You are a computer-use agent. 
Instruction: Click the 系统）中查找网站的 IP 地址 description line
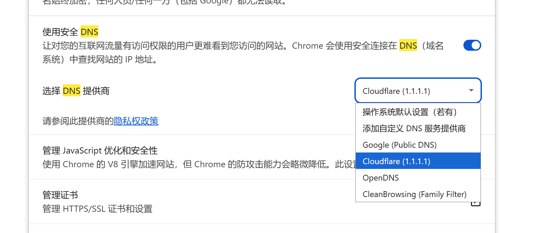click(x=100, y=59)
